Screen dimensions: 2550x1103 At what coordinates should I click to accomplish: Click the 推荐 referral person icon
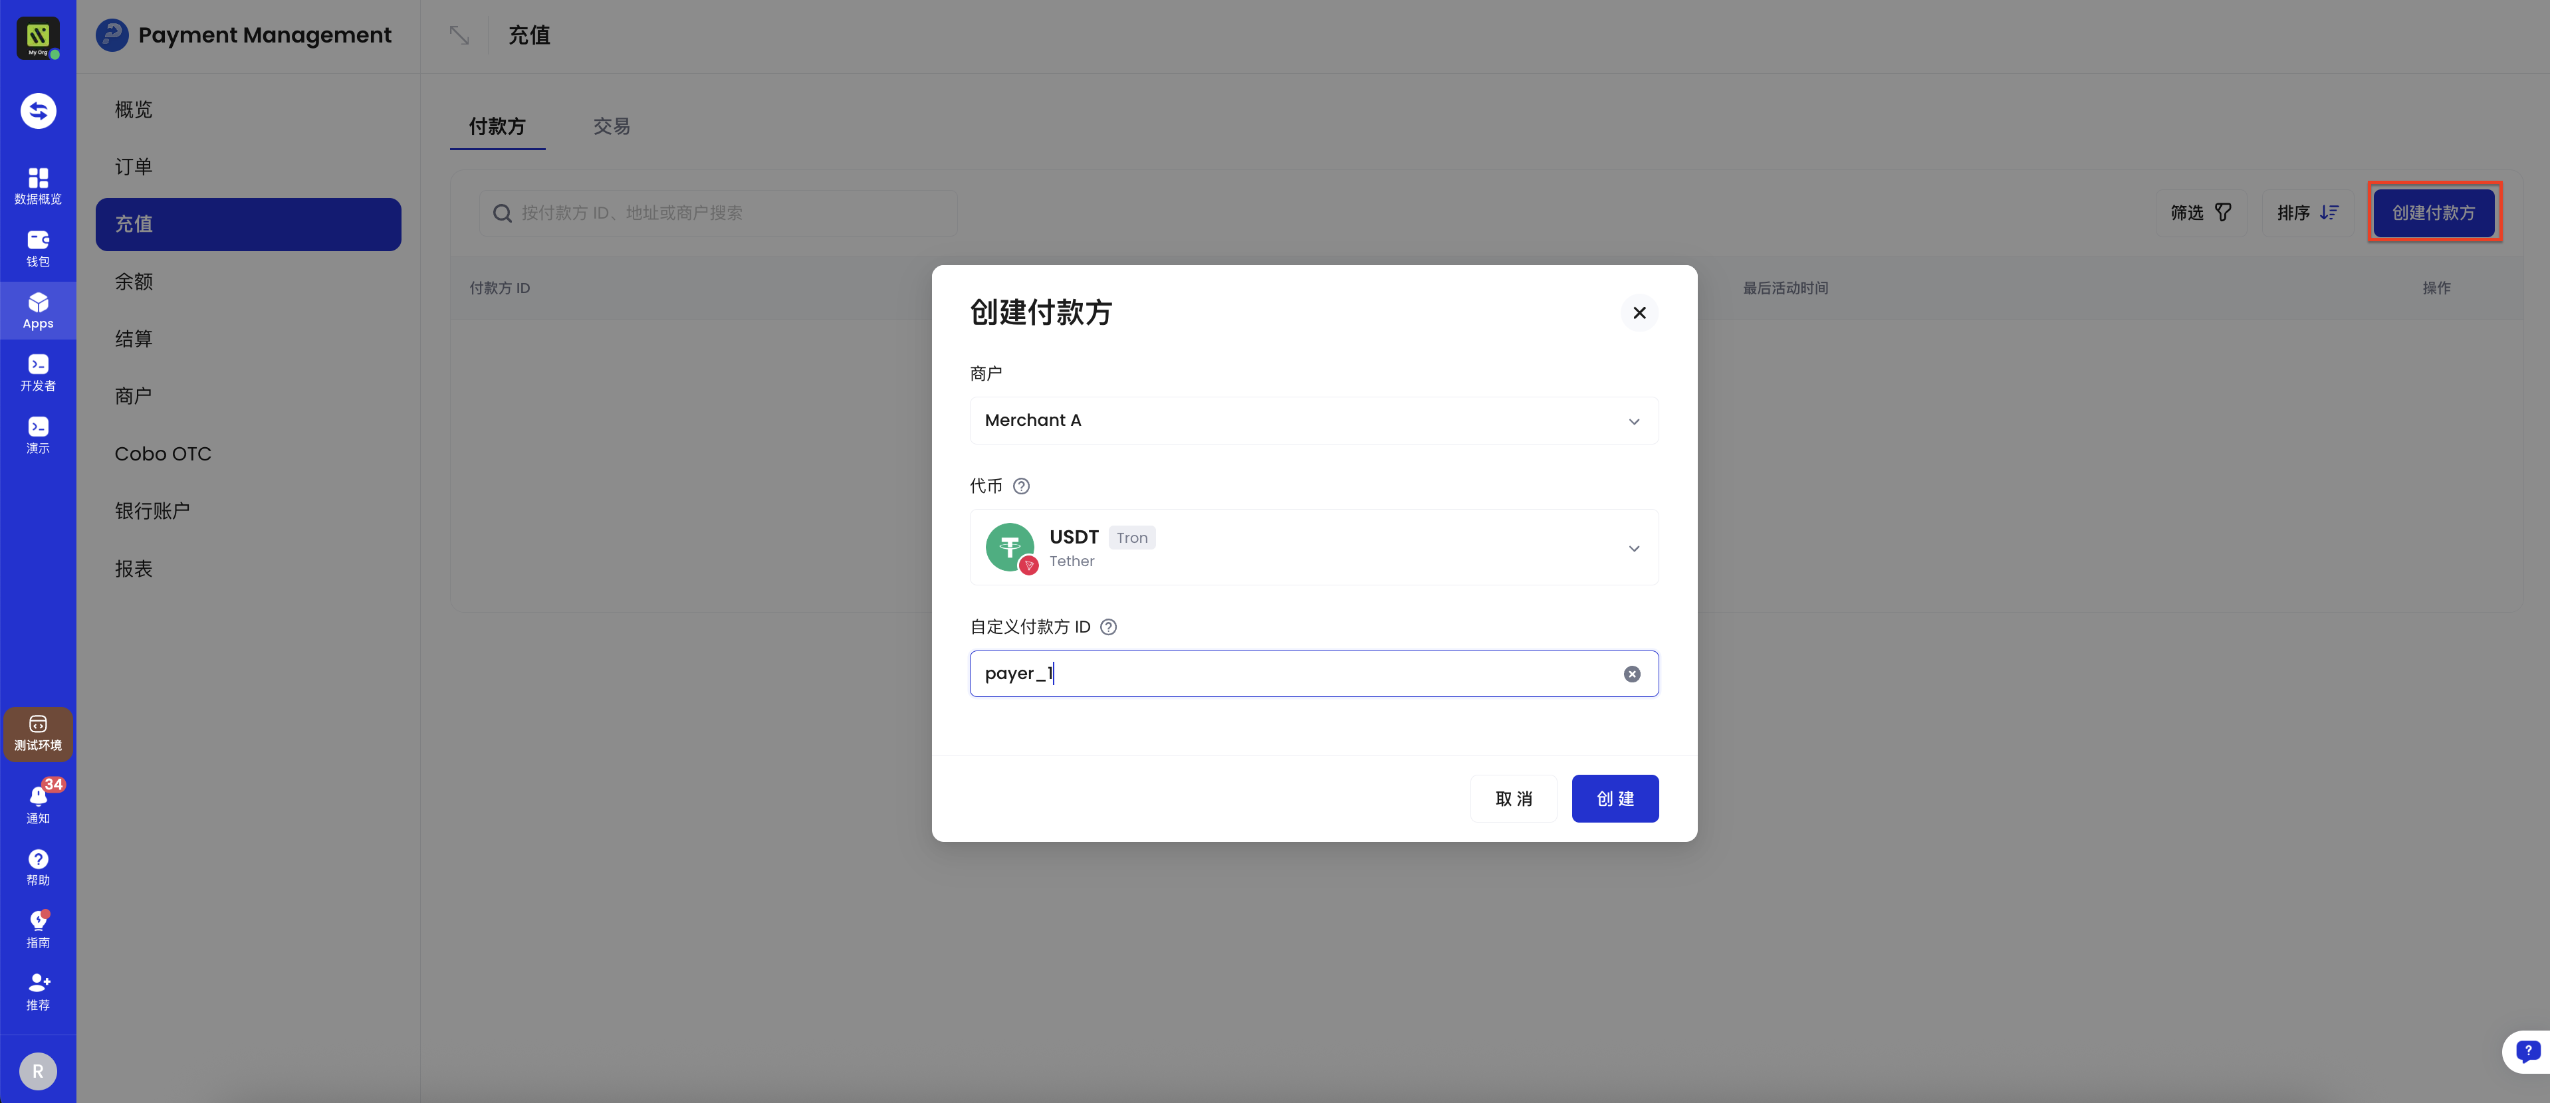point(38,990)
